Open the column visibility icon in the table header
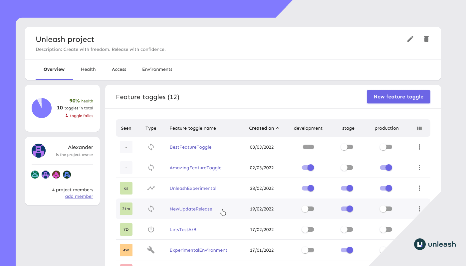Screen dimensions: 466x266 click(419, 128)
